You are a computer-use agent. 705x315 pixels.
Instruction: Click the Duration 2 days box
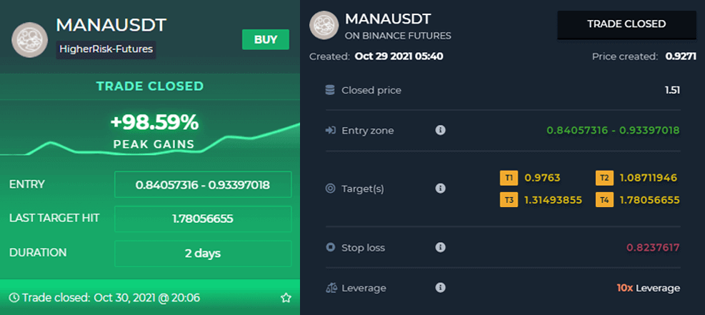tap(203, 253)
